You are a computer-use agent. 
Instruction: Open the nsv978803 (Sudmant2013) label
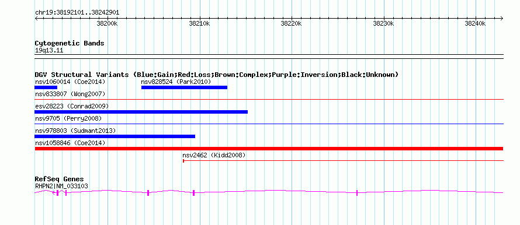coord(75,131)
